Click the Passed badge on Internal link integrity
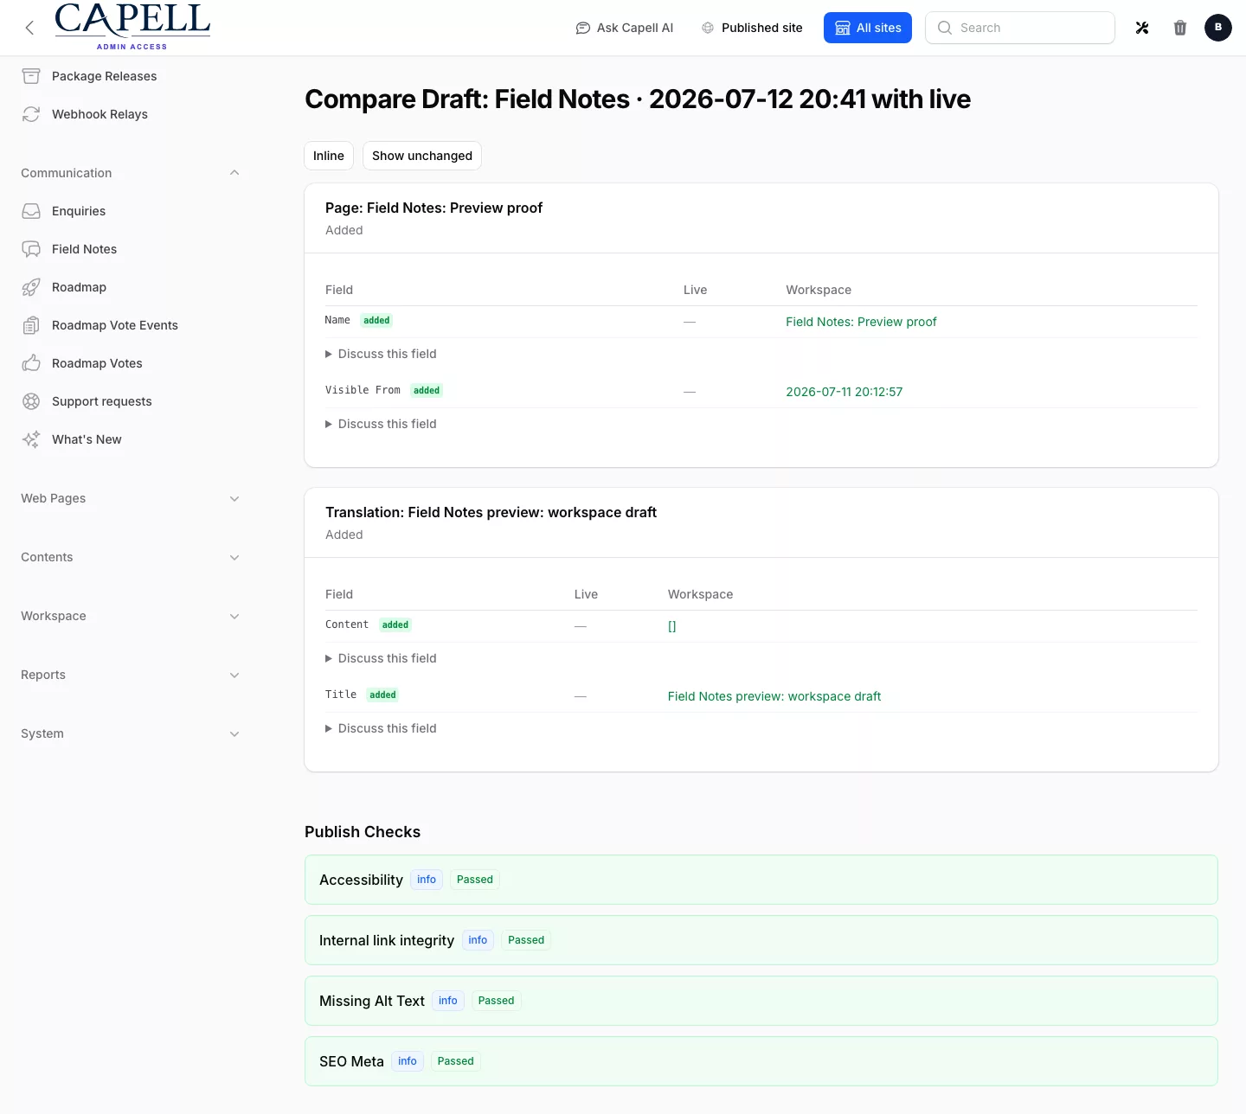This screenshot has height=1114, width=1246. coord(526,940)
